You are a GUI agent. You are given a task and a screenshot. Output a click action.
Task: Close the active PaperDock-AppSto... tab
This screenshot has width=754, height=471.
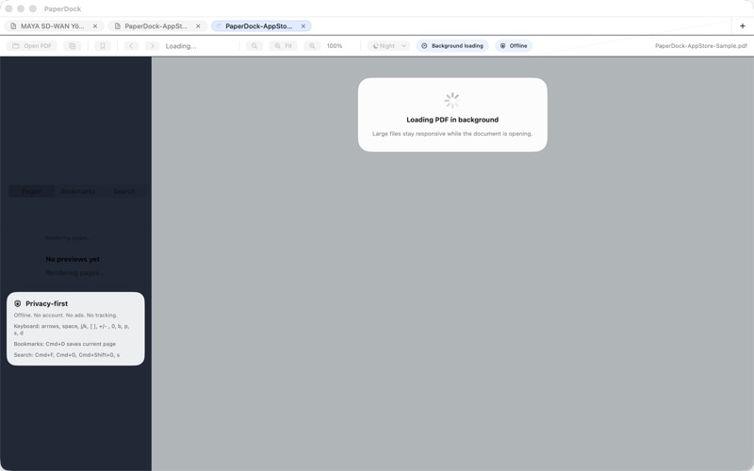click(x=303, y=26)
